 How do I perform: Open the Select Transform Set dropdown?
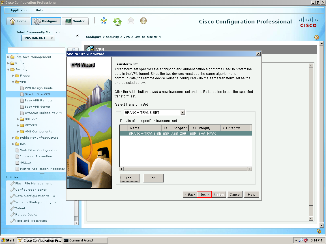183,112
